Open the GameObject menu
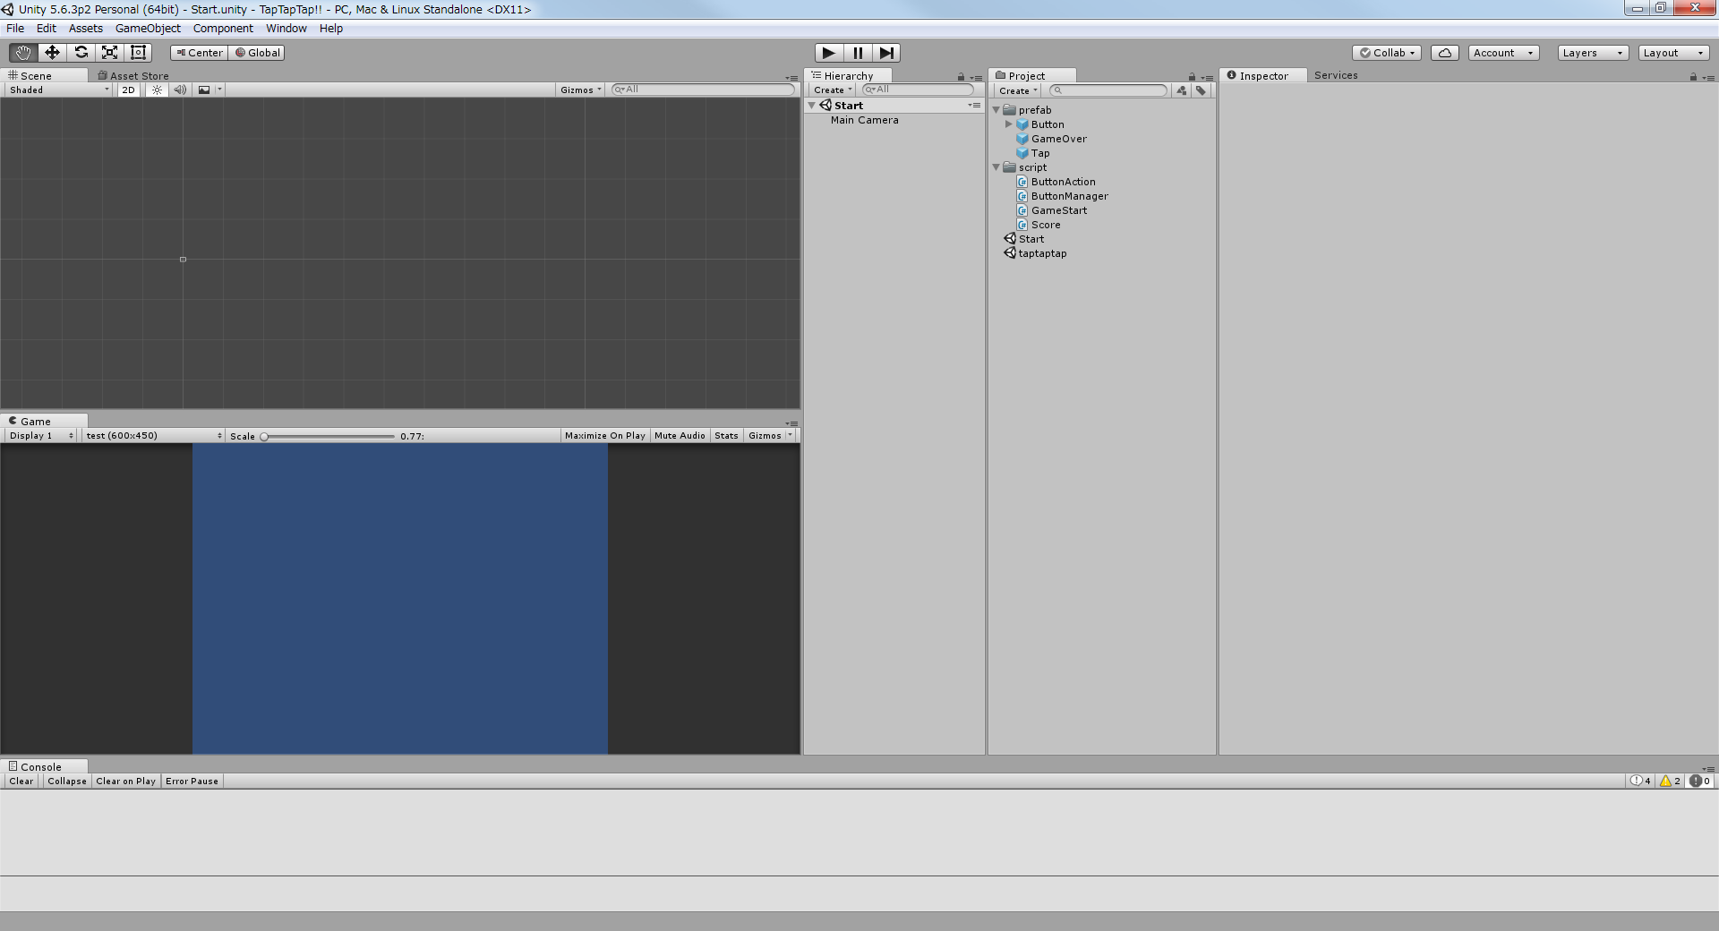 pos(148,29)
